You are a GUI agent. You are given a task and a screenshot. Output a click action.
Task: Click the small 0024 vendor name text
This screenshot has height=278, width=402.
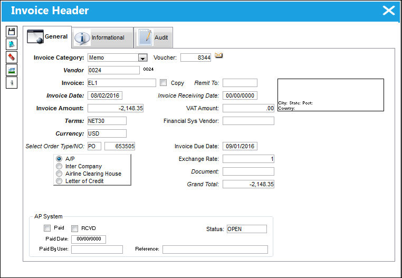pyautogui.click(x=148, y=69)
